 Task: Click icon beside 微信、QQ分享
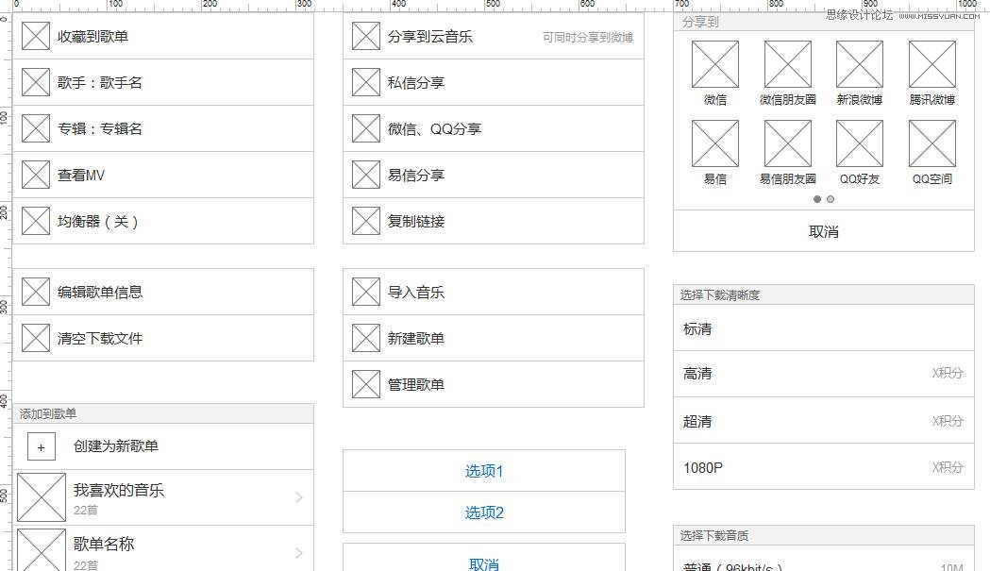tap(366, 128)
